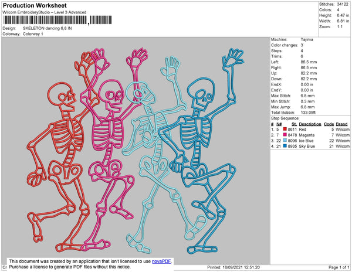352x272 pixels.
Task: Click the 'Production Worksheet' title
Action: click(x=35, y=5)
